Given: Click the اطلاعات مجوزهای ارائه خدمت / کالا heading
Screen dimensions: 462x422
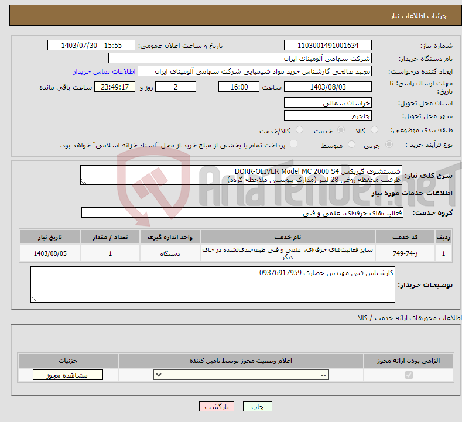Looking at the screenshot, I should click(410, 318).
